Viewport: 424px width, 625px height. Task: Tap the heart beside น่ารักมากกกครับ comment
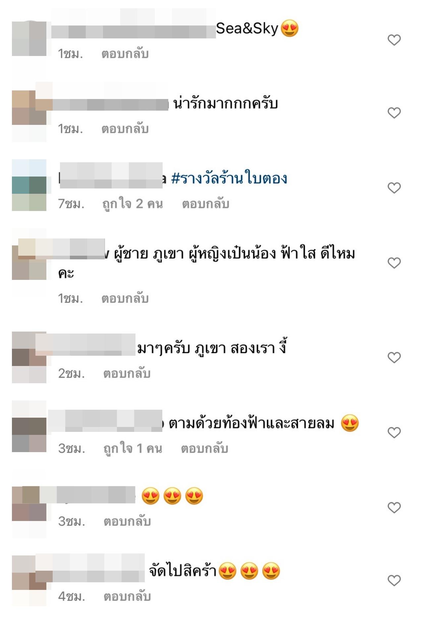394,113
